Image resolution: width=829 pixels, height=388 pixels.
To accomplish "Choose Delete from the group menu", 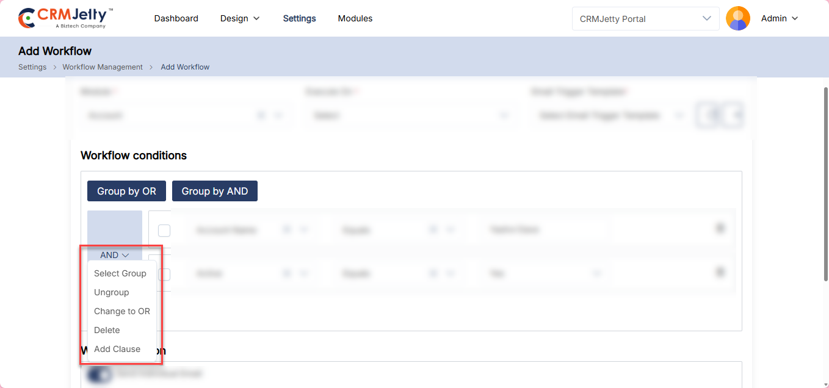I will coord(107,330).
